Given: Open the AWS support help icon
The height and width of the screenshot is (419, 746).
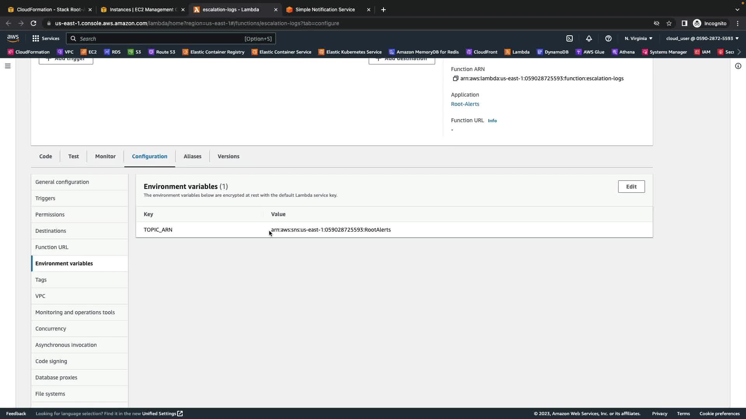Looking at the screenshot, I should tap(608, 38).
